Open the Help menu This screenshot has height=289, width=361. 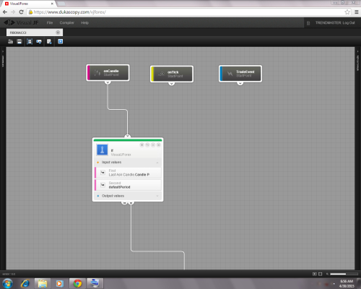tap(84, 22)
